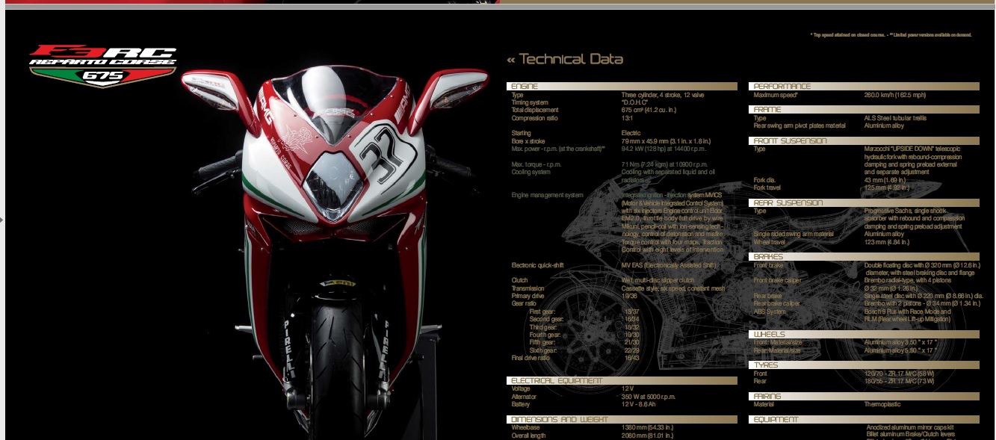This screenshot has height=440, width=996.
Task: Click the "ABS System" label
Action: 770,312
